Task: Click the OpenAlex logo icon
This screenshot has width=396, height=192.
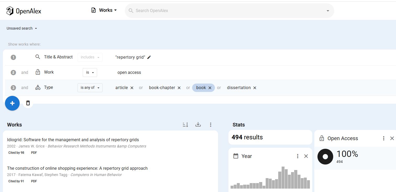Action: [10, 11]
